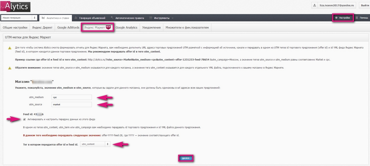Switch to Яндекс Директ tab

point(42,27)
